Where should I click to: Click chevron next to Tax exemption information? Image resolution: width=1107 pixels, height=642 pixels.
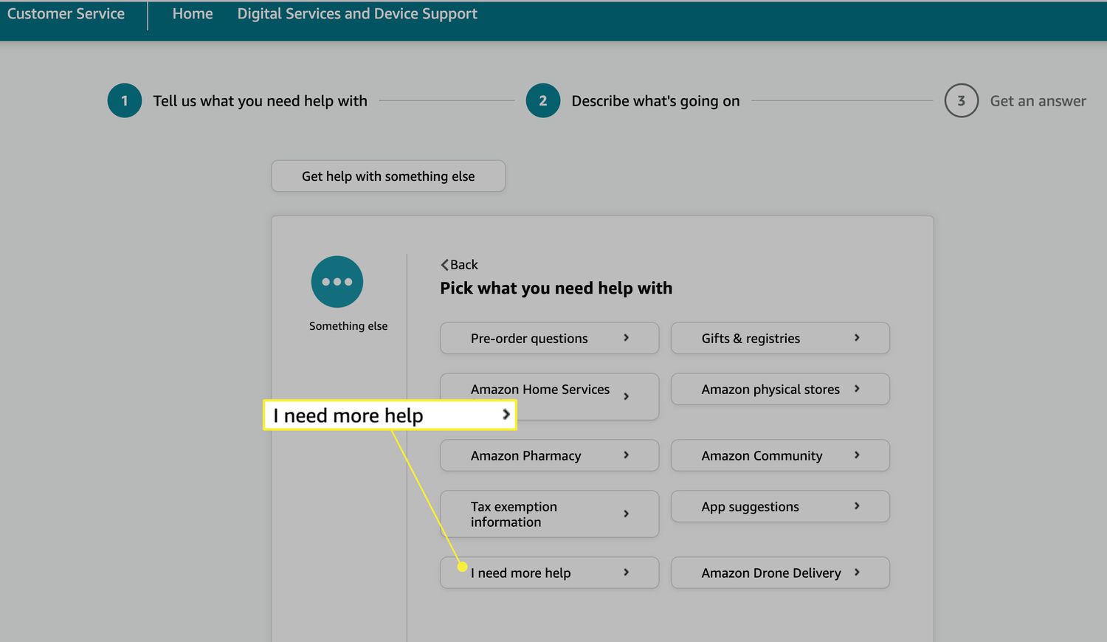click(x=626, y=514)
